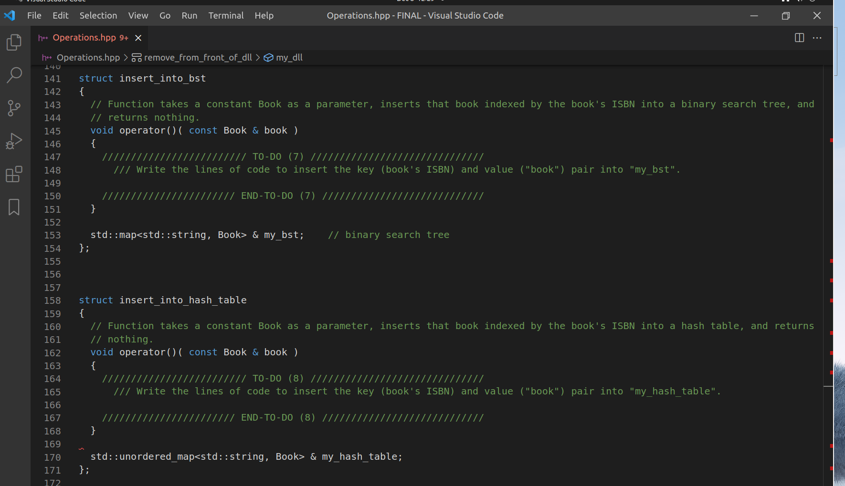This screenshot has height=486, width=845.
Task: Close the Operations.hpp tab
Action: 138,38
